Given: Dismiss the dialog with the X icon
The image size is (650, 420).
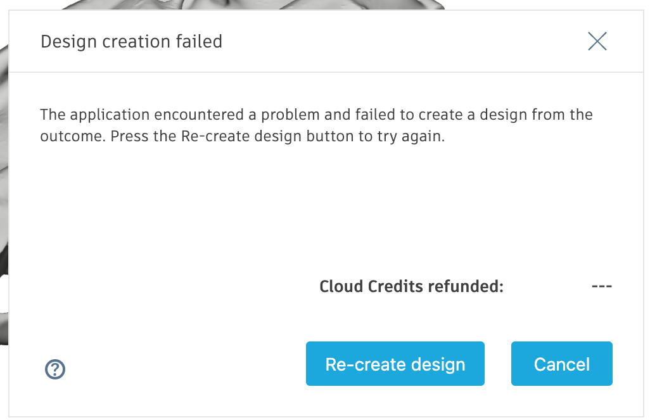Looking at the screenshot, I should [597, 42].
